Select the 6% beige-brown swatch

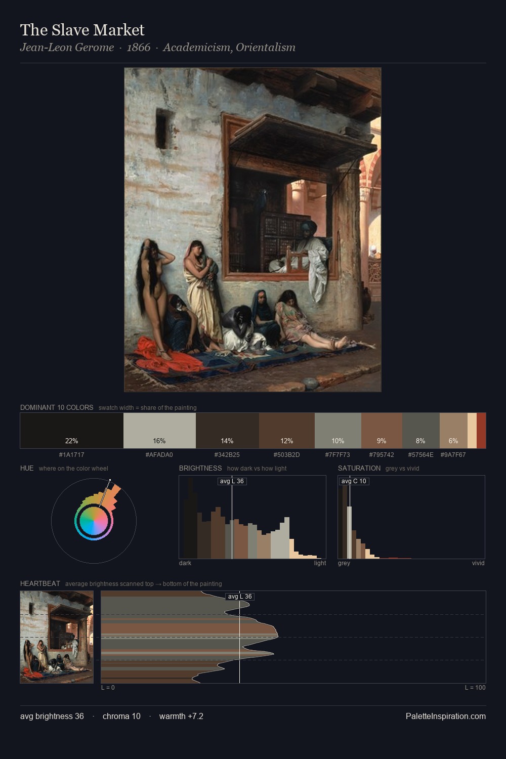click(x=453, y=430)
